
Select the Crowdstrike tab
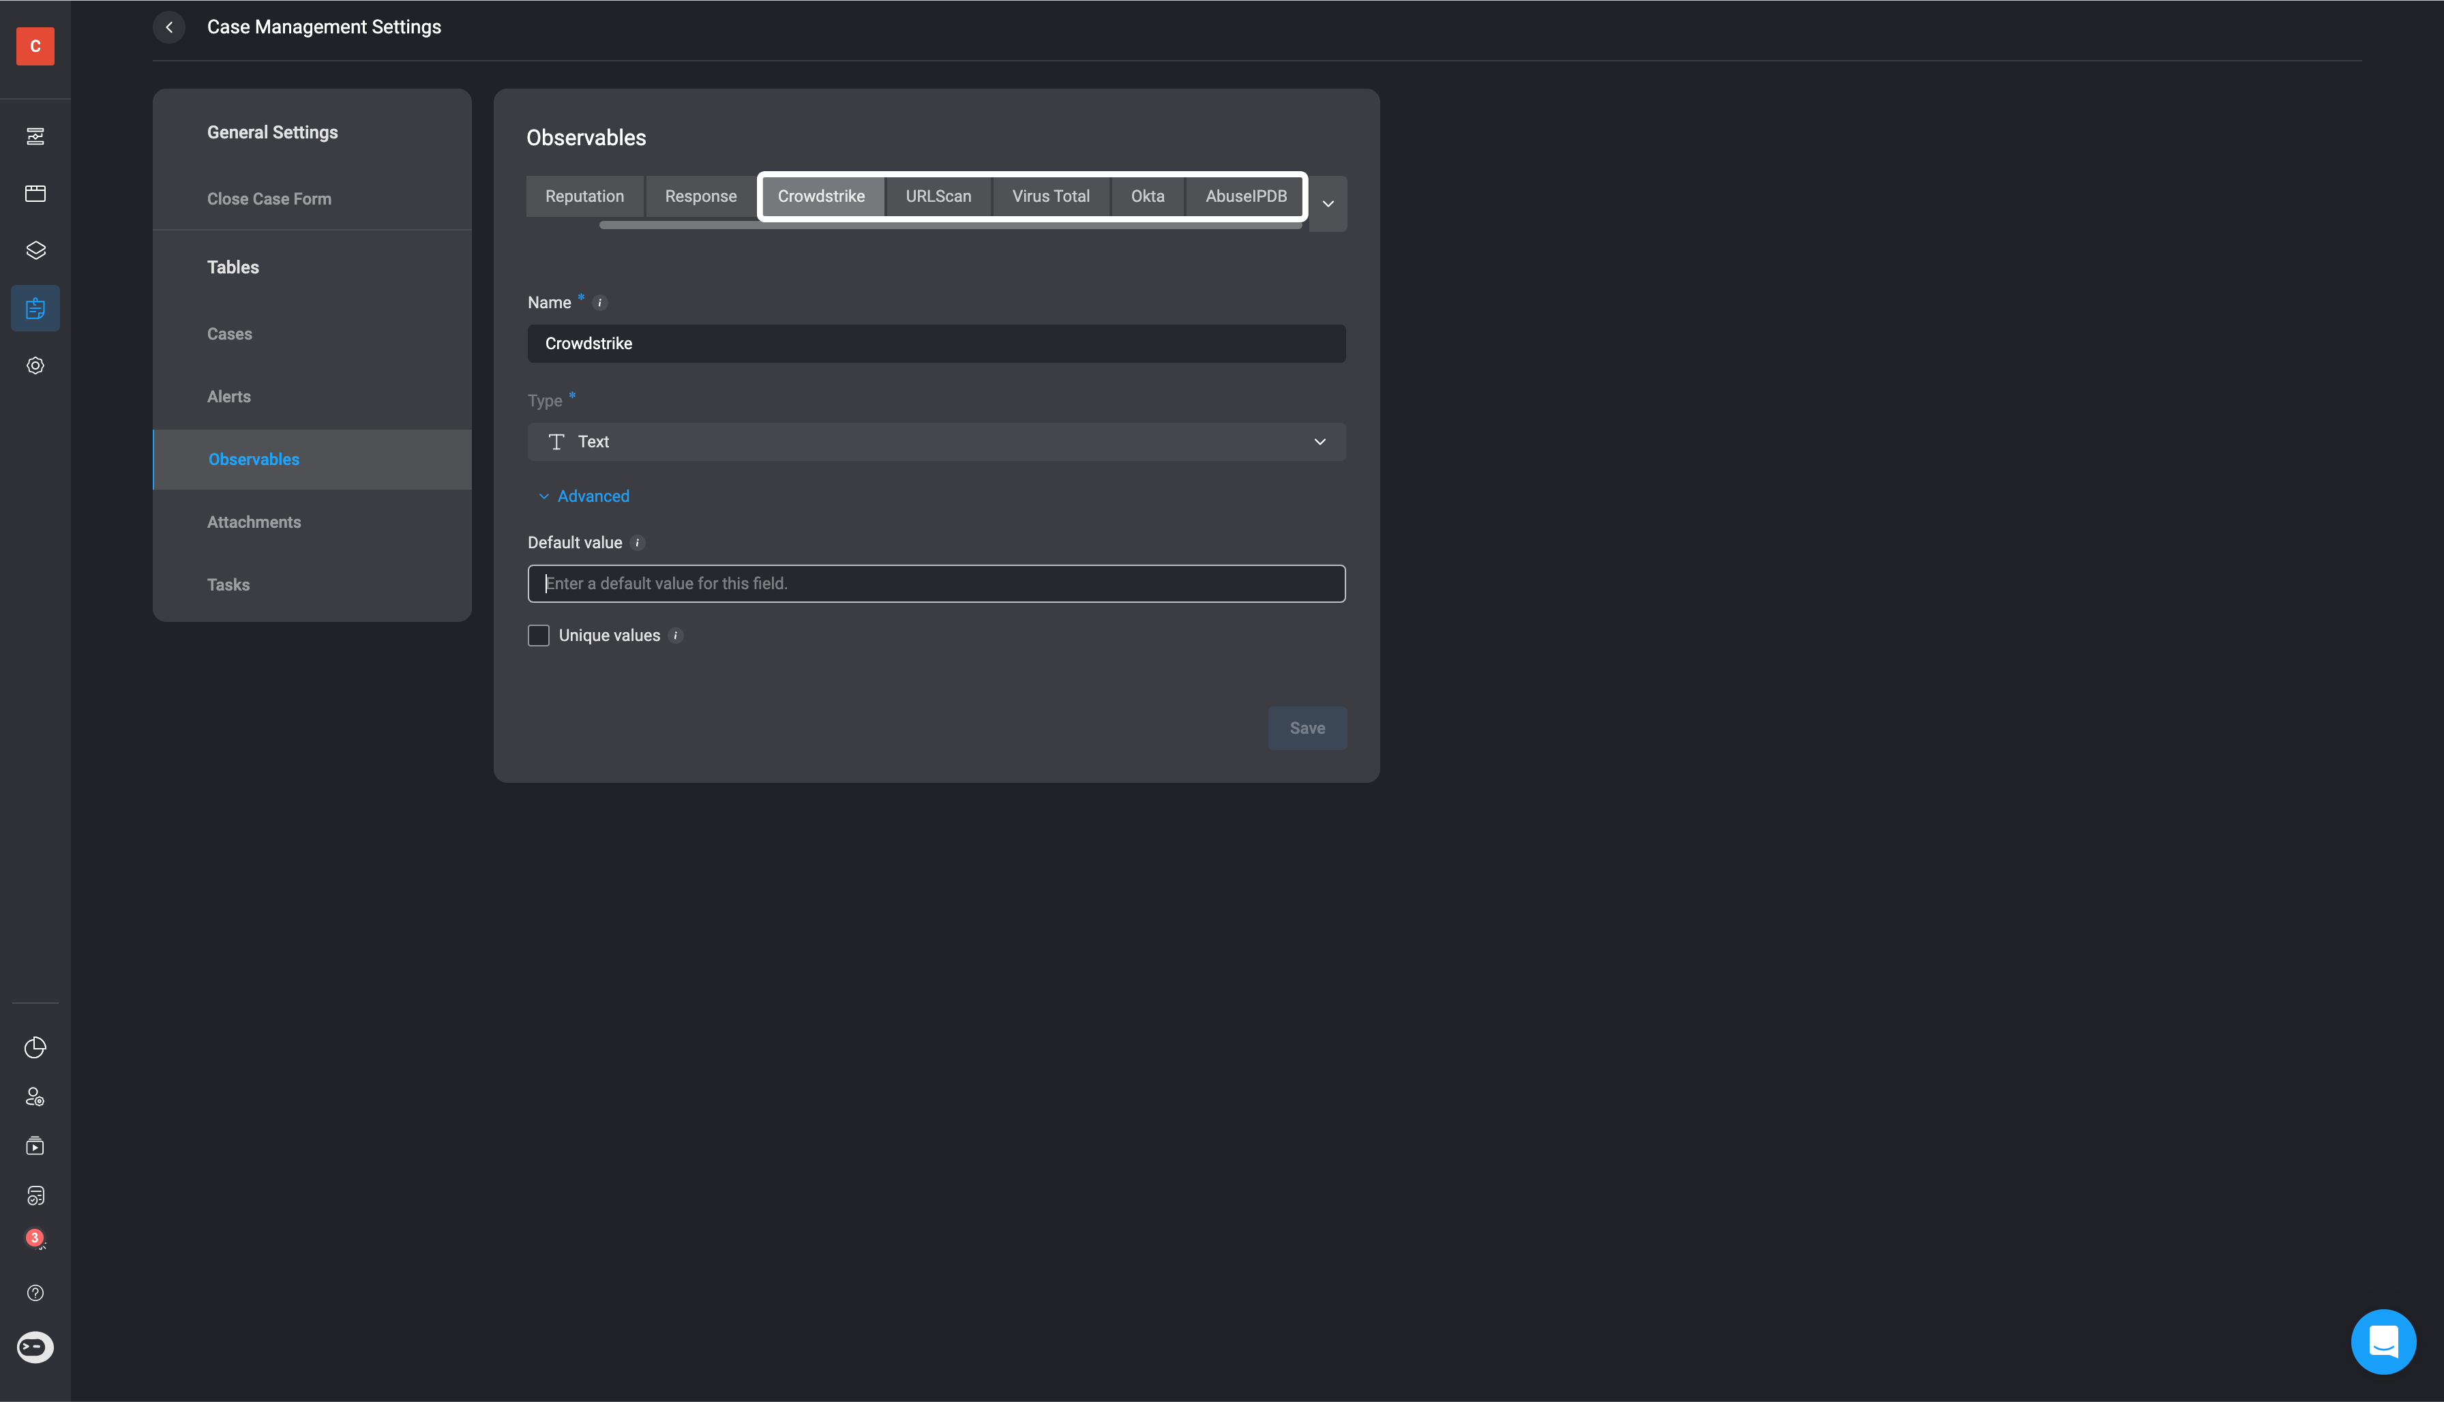click(x=822, y=196)
